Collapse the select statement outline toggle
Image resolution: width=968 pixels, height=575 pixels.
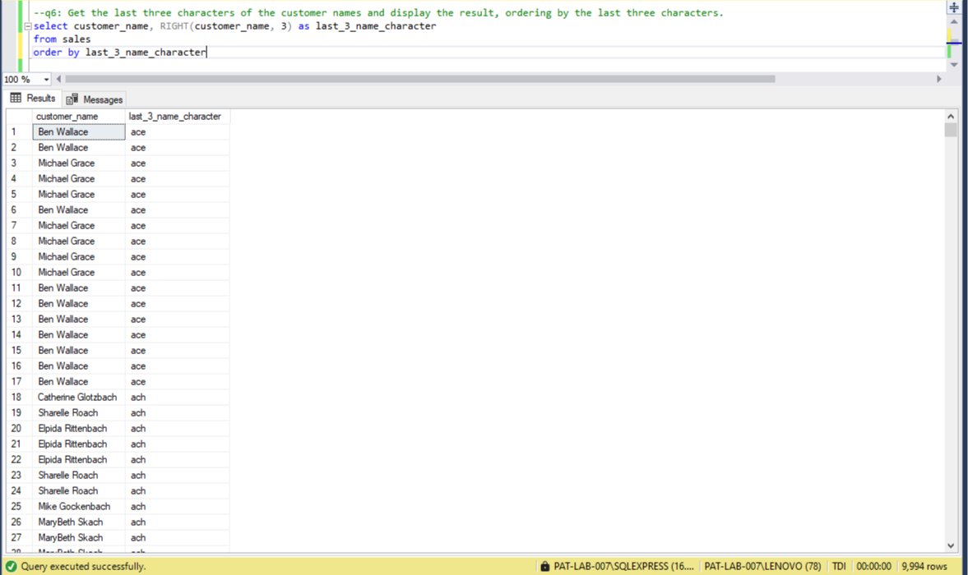(28, 26)
